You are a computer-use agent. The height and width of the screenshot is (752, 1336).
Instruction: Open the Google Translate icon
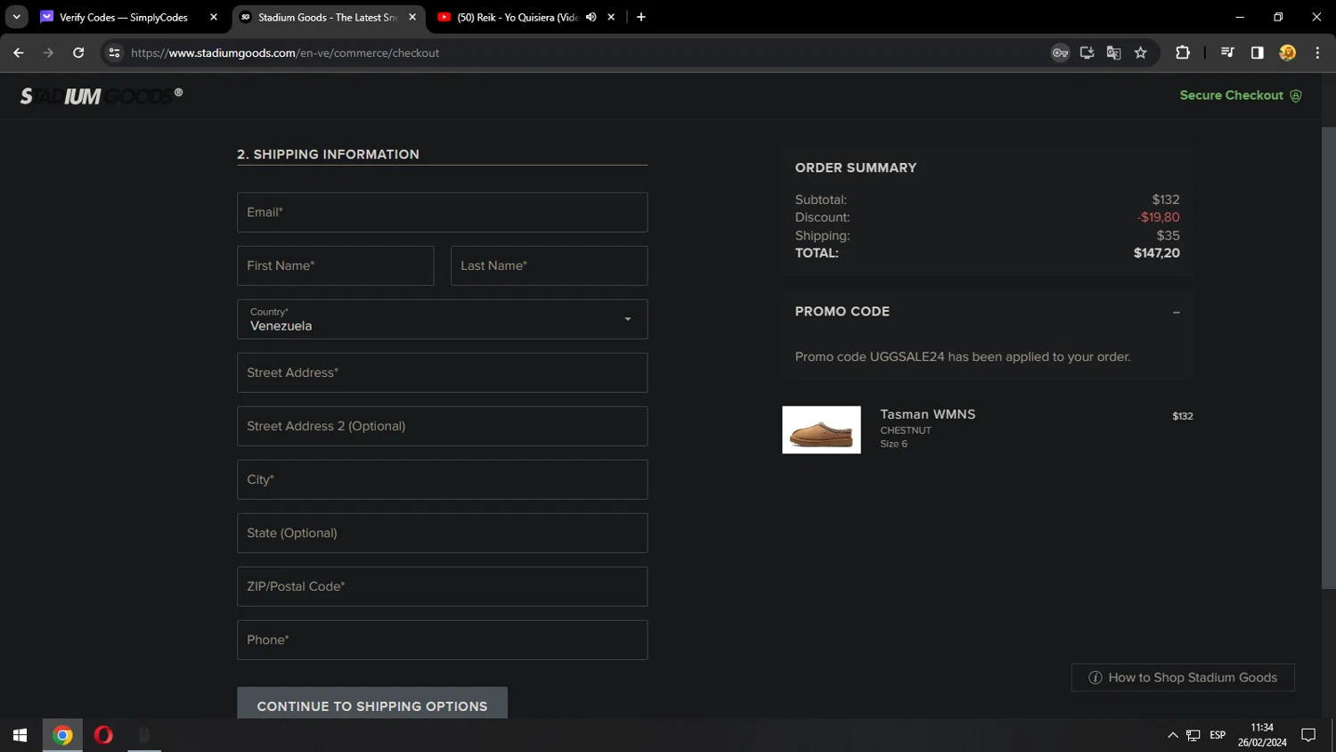(x=1113, y=53)
